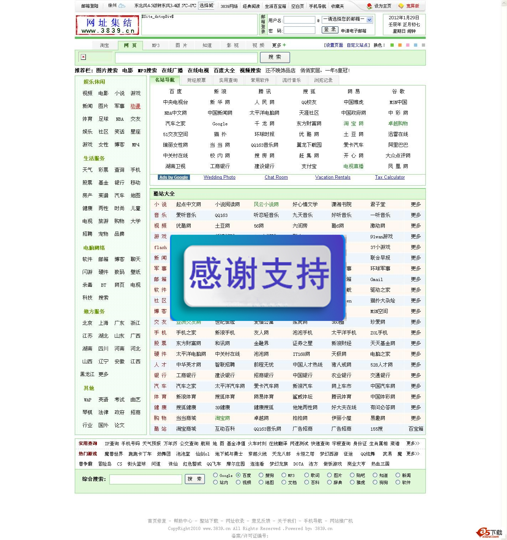Open the 魔兽世界 game link

click(114, 454)
